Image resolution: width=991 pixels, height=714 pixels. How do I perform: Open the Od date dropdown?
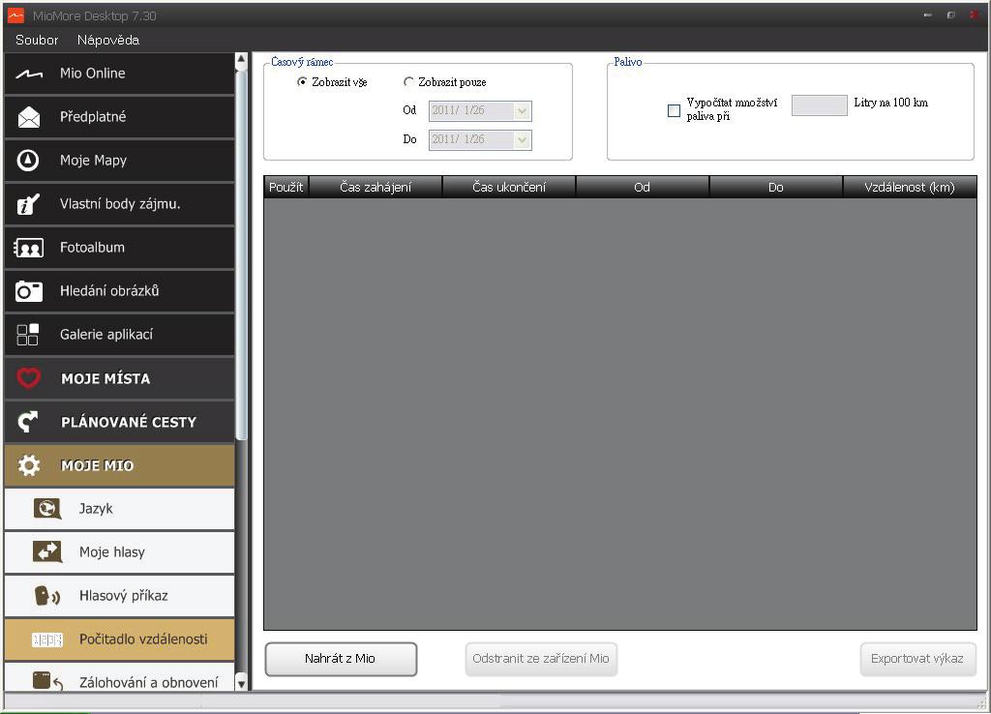tap(522, 111)
